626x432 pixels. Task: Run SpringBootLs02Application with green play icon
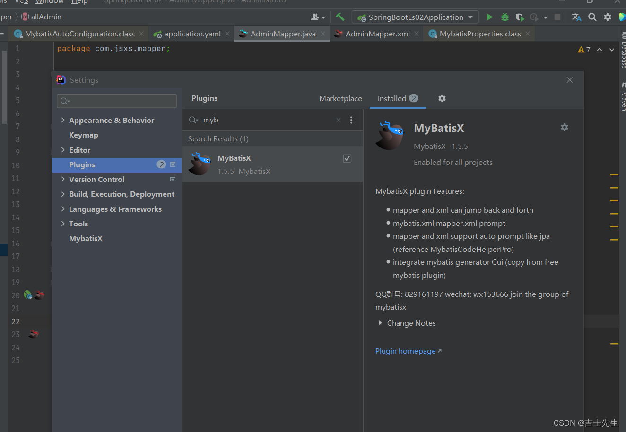tap(489, 17)
